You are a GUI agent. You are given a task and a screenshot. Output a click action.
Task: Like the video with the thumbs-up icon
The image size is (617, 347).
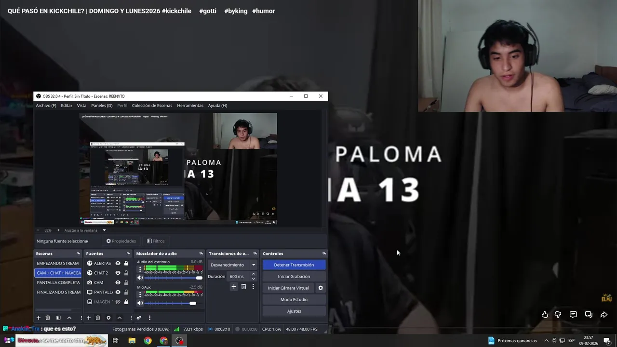545,315
